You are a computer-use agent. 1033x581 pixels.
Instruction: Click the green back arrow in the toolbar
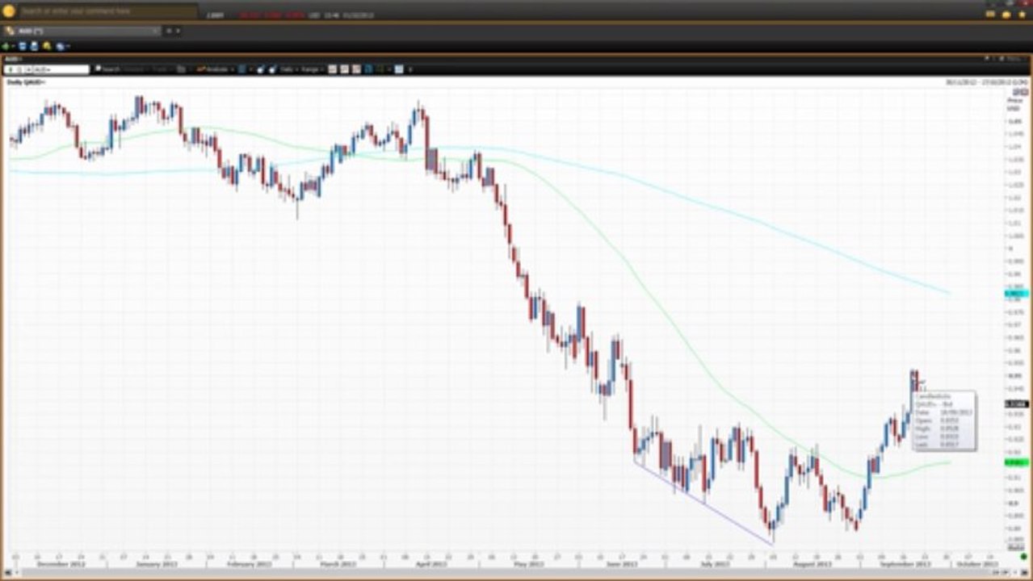click(6, 46)
